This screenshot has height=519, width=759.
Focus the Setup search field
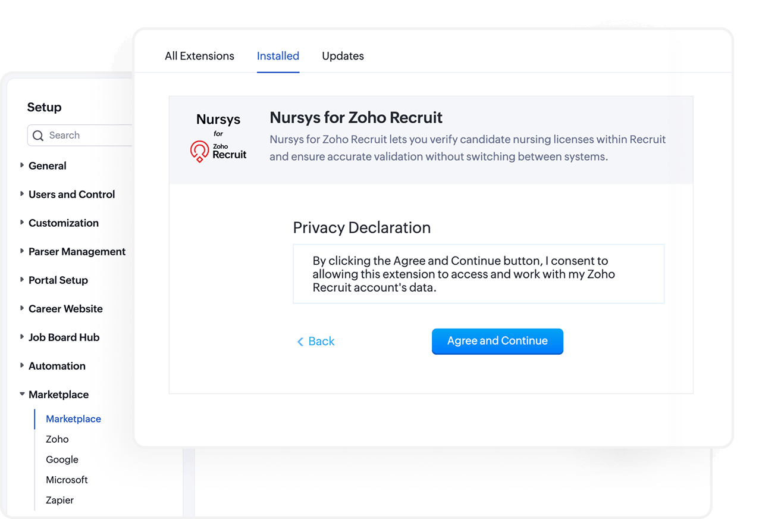click(80, 136)
